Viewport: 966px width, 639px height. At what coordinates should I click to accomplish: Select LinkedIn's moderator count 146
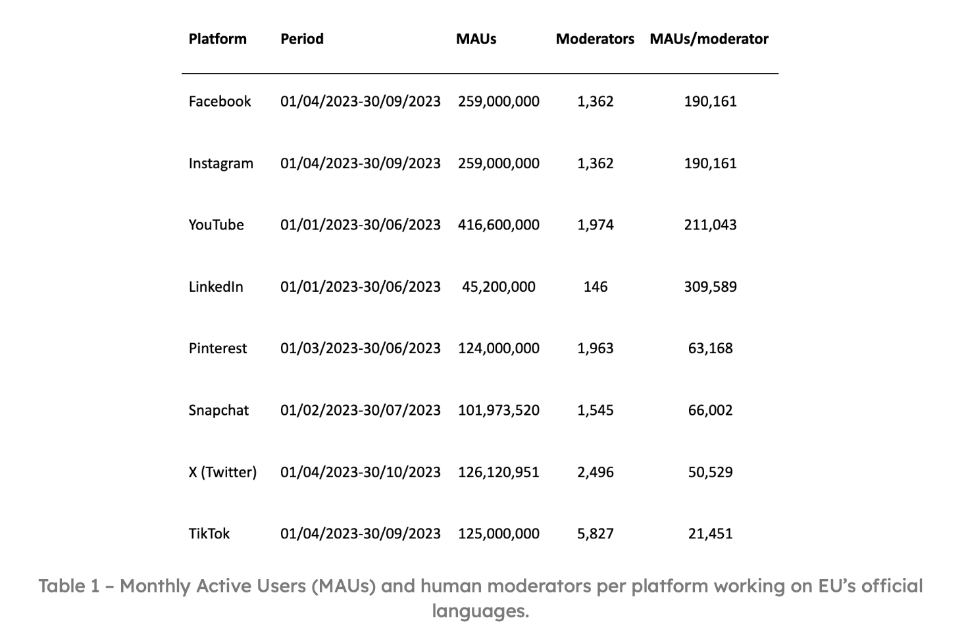(x=595, y=287)
